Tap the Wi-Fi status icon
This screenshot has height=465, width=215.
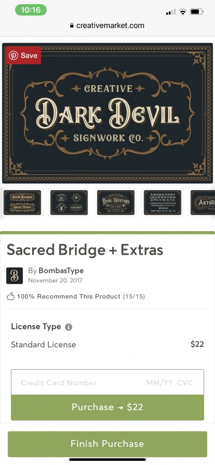coord(183,12)
